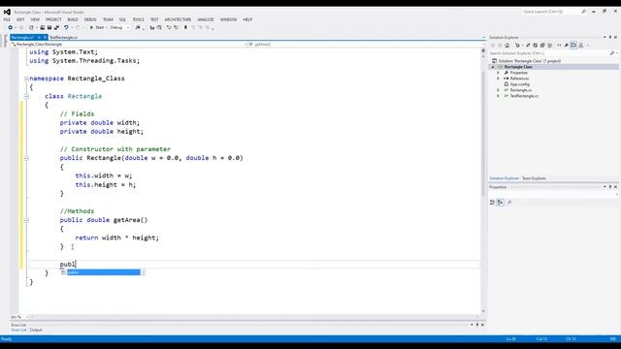The width and height of the screenshot is (621, 349).
Task: Click the Undo arrow icon in toolbar
Action: (66, 28)
